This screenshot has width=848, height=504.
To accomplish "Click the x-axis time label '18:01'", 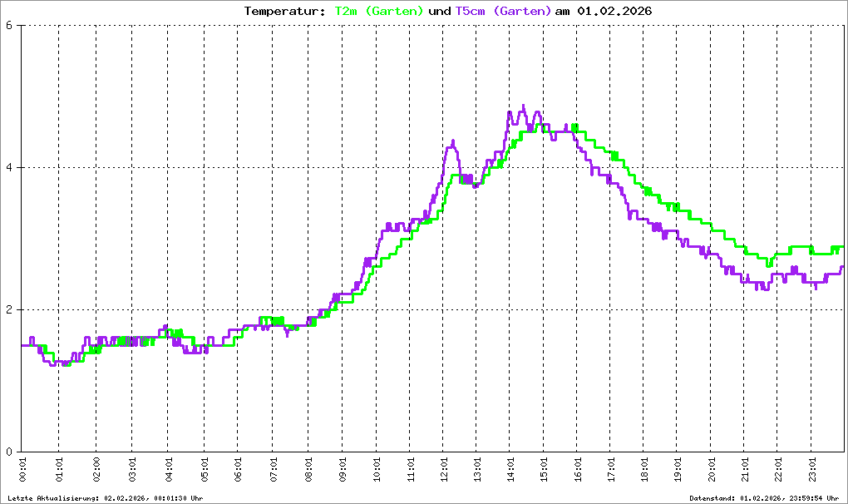I will (644, 469).
